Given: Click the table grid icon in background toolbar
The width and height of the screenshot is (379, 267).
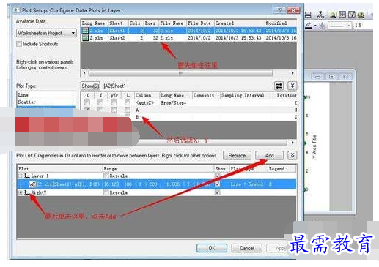Looking at the screenshot, I should pos(342,15).
